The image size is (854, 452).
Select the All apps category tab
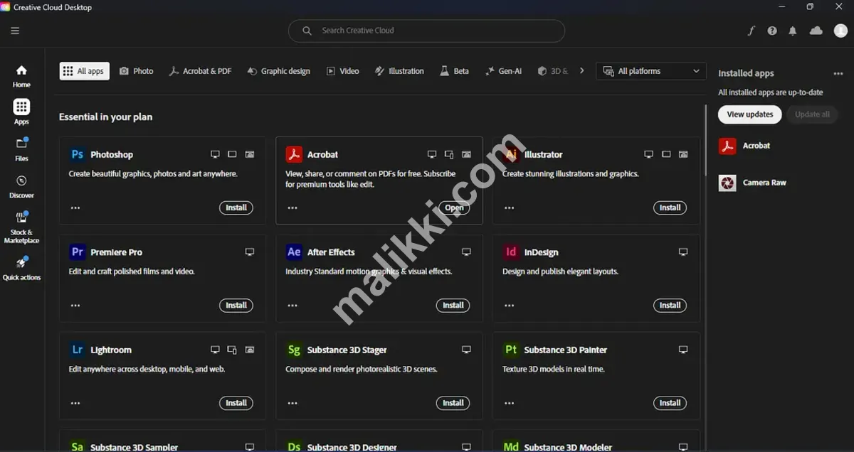tap(84, 71)
